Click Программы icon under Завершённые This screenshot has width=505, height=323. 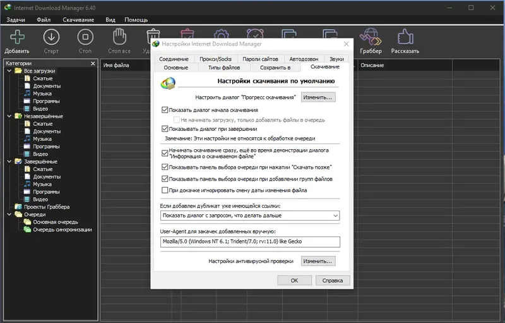27,192
